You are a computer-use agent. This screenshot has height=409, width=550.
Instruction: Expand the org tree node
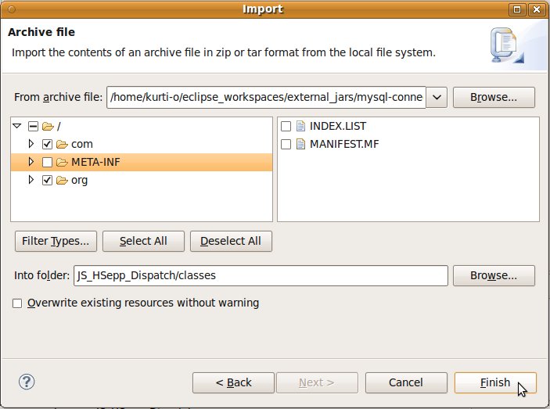31,181
